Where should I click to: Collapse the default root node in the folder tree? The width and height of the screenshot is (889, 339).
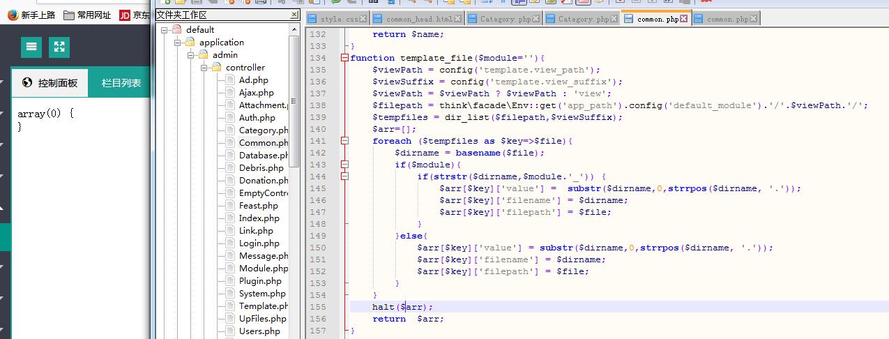(x=164, y=30)
